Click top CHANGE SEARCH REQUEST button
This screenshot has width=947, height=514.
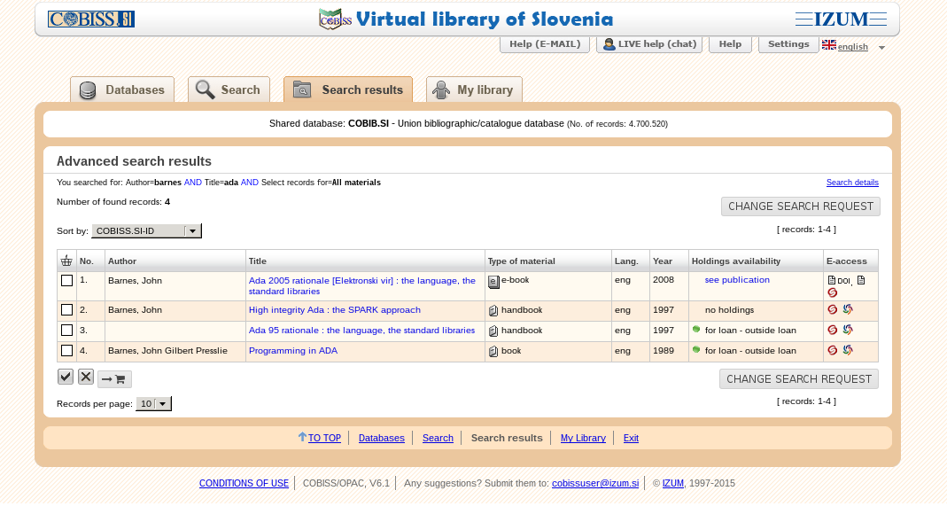[801, 206]
